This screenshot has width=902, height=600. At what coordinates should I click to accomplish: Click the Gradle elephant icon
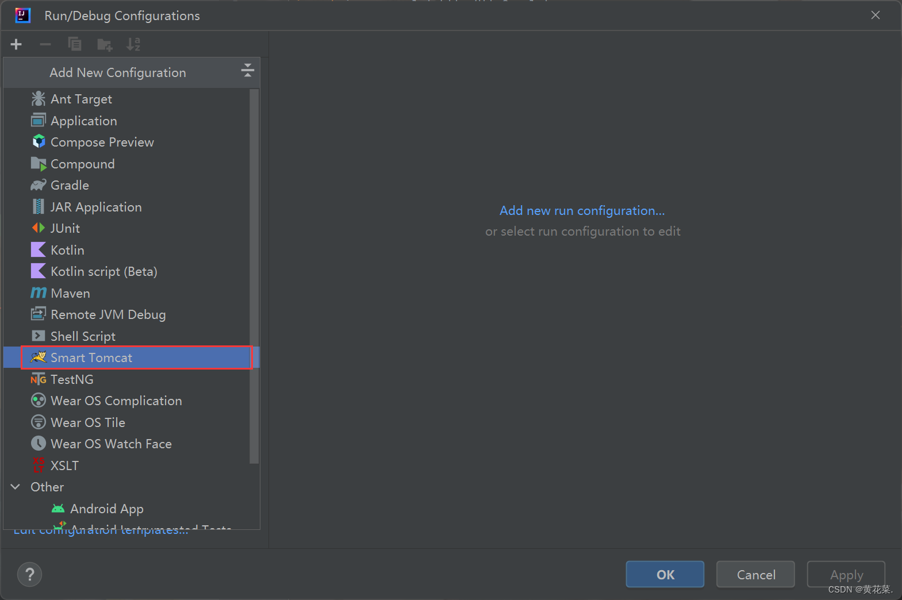pyautogui.click(x=39, y=185)
